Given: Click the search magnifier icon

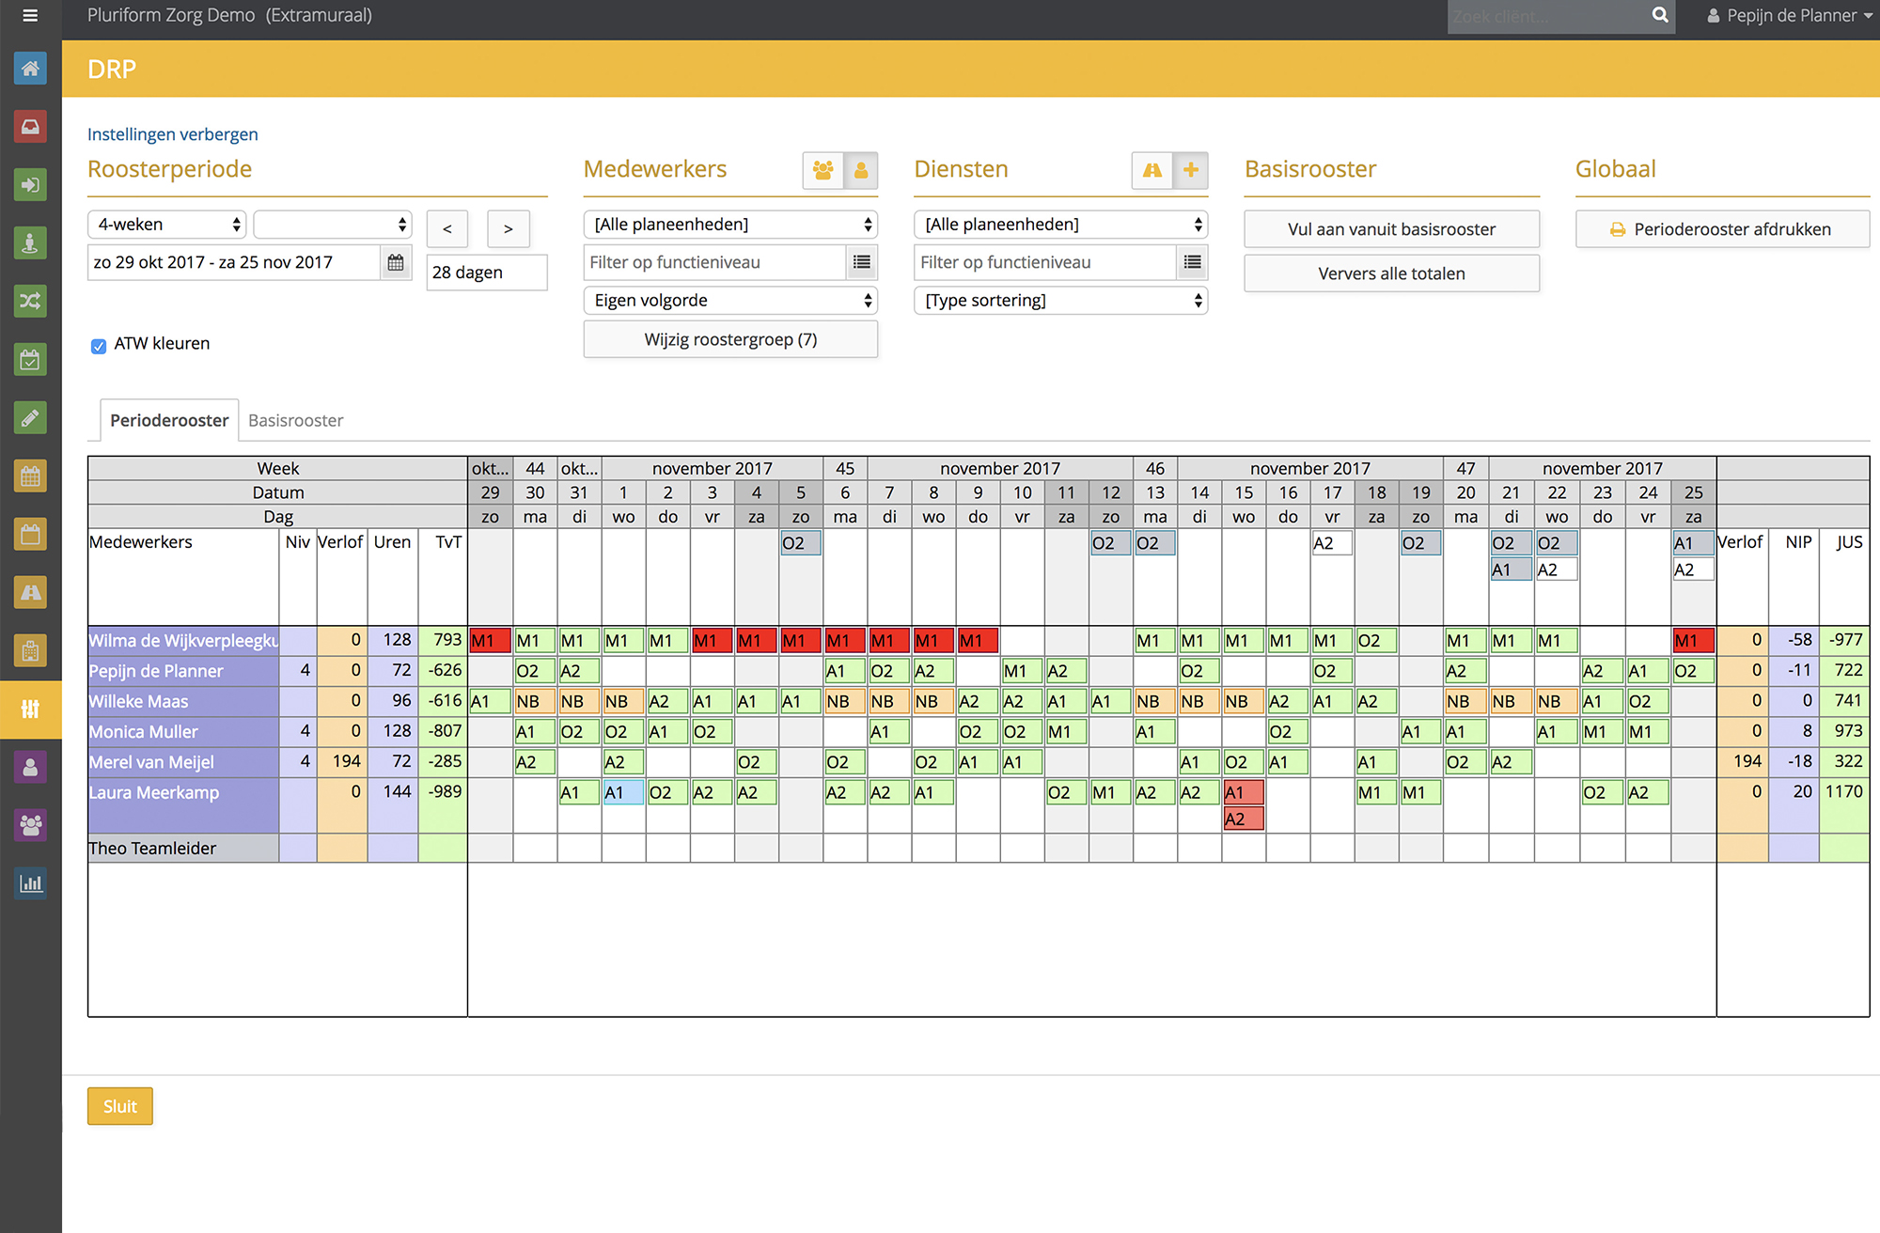Looking at the screenshot, I should coord(1660,15).
